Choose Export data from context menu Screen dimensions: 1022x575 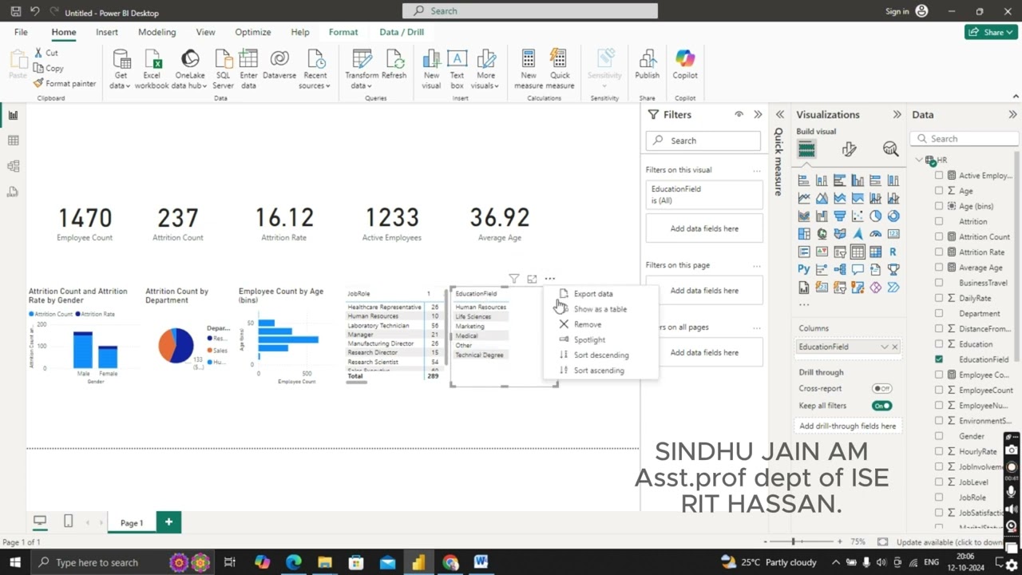[x=592, y=294]
